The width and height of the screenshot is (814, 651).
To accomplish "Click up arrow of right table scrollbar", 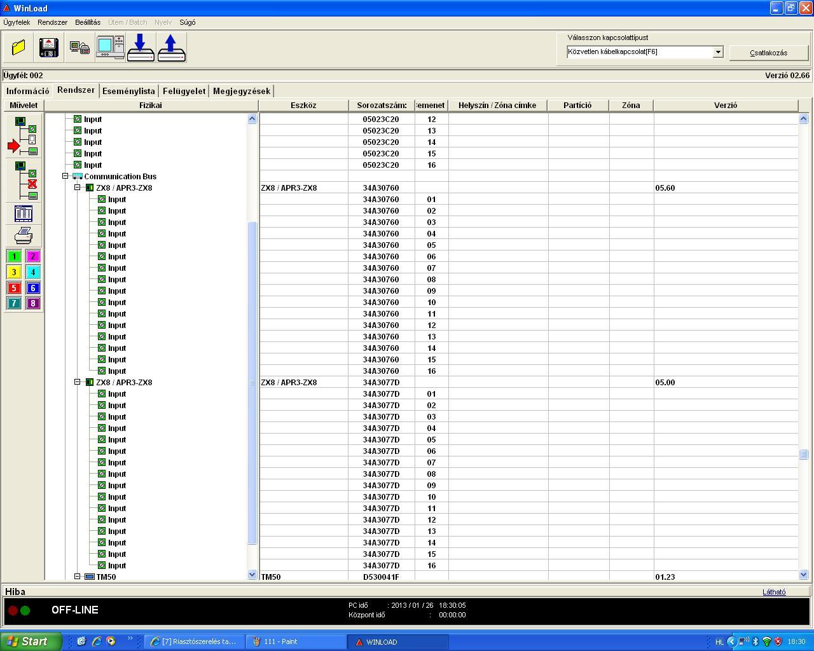I will pos(803,118).
